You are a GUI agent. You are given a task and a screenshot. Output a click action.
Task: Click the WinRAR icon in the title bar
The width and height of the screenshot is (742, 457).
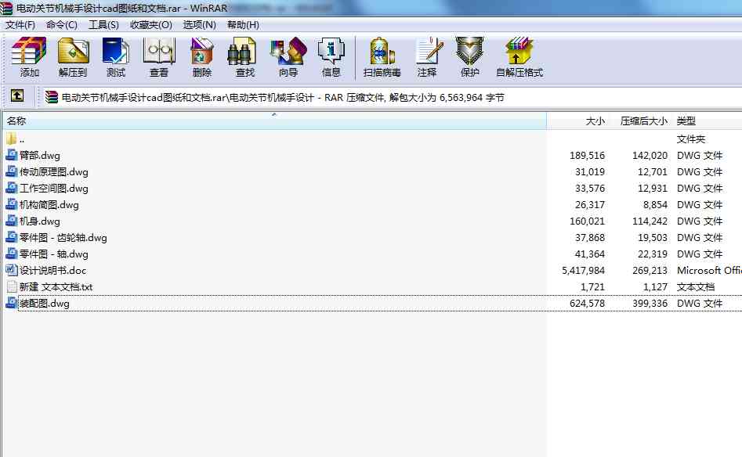coord(5,8)
